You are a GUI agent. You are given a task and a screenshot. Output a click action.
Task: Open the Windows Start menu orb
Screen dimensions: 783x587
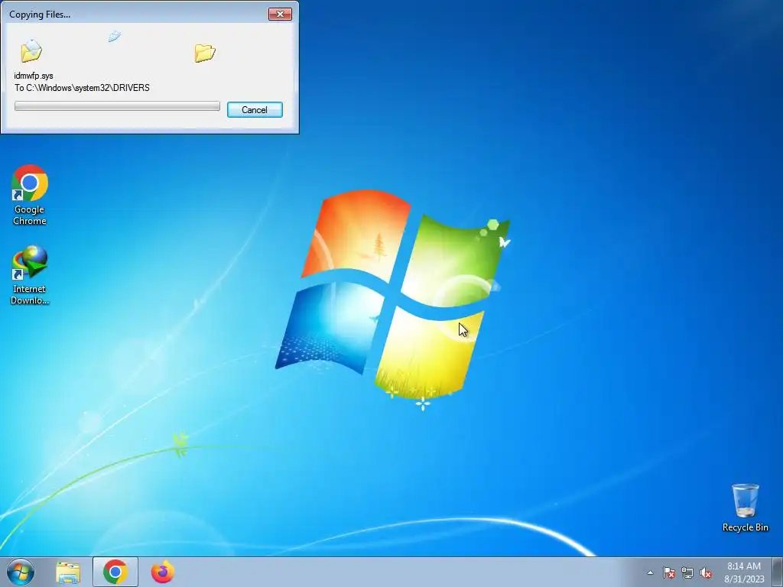coord(21,572)
